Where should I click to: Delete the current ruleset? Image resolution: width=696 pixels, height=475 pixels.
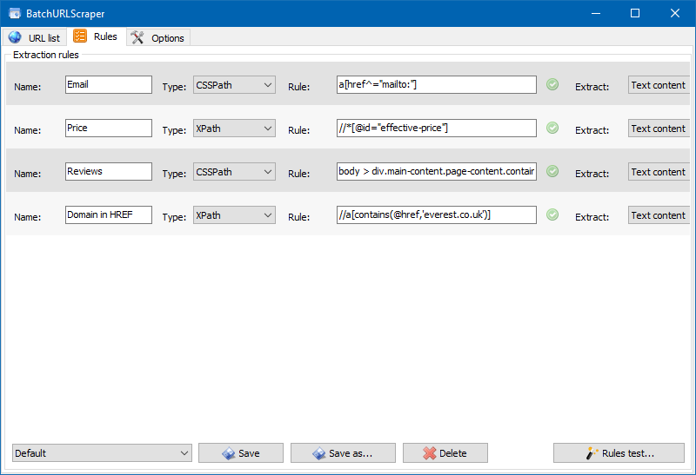(445, 452)
